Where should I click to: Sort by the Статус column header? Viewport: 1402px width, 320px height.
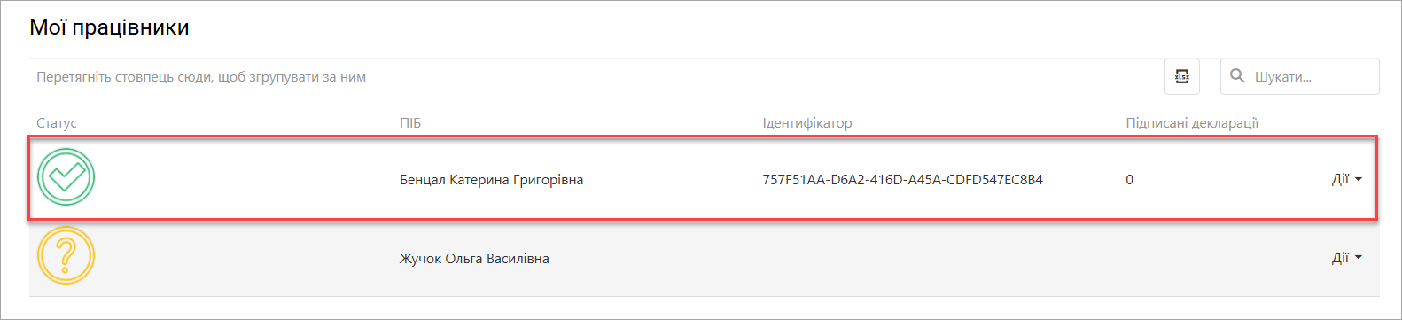(x=57, y=123)
